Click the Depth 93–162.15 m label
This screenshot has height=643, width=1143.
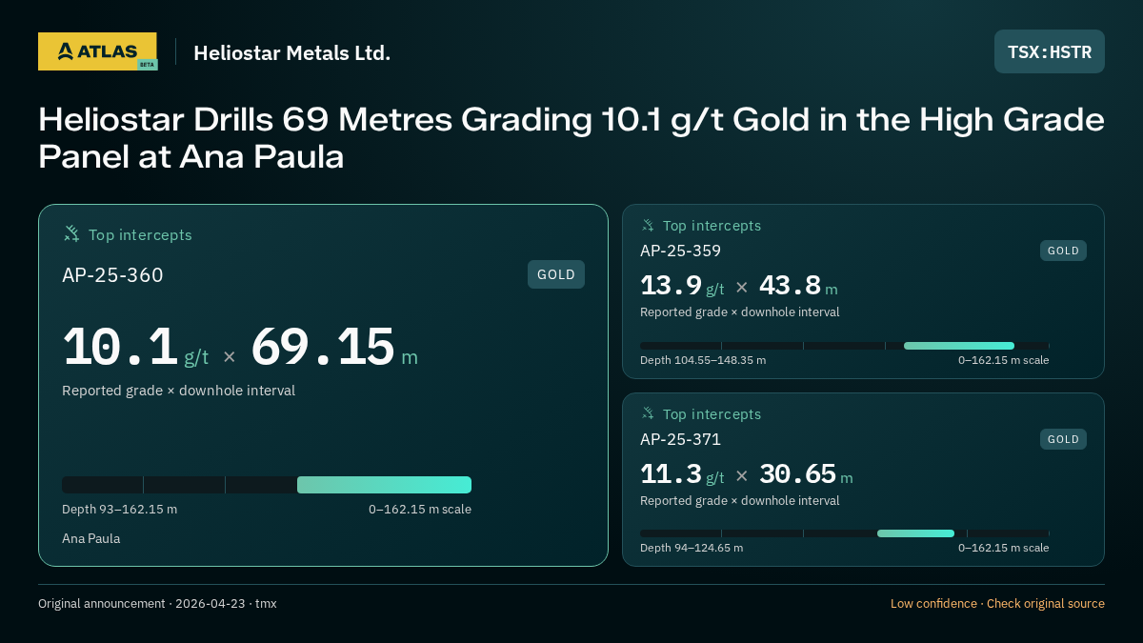(x=119, y=509)
